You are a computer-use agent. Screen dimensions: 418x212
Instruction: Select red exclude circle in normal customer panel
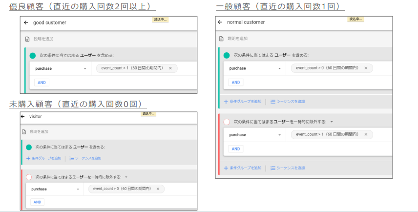click(226, 122)
